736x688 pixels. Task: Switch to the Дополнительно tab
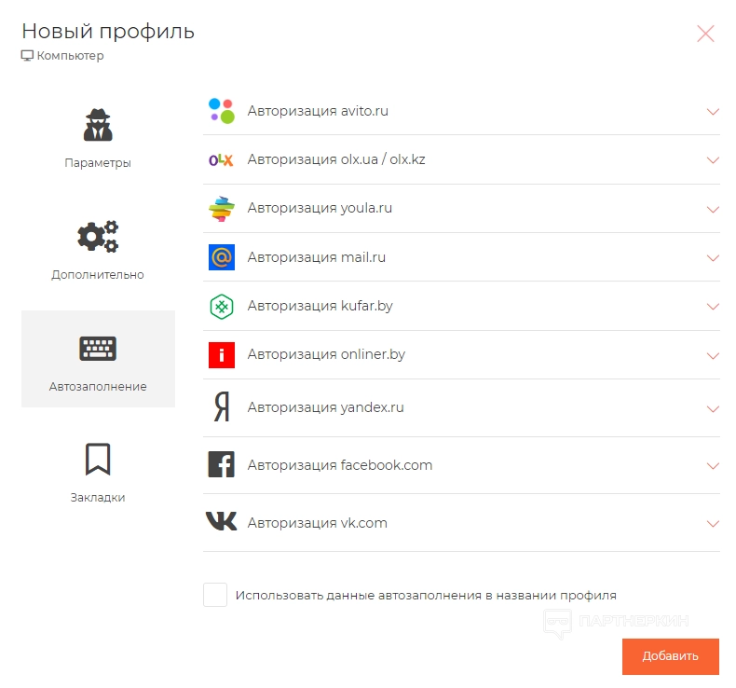coord(98,249)
